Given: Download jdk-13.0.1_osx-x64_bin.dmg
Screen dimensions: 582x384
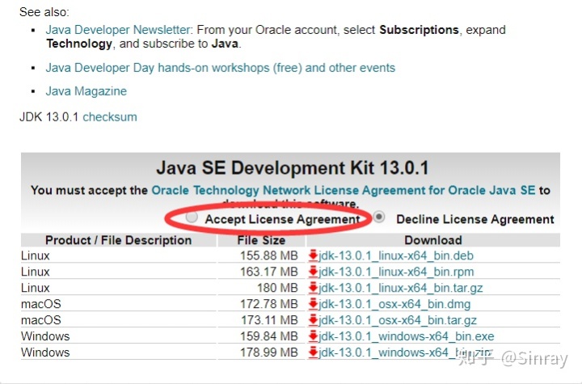Looking at the screenshot, I should (x=394, y=304).
